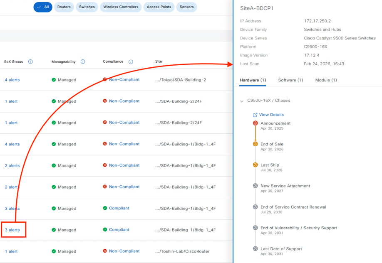Click the Compliance column info icon
Image resolution: width=382 pixels, height=263 pixels.
pyautogui.click(x=131, y=62)
